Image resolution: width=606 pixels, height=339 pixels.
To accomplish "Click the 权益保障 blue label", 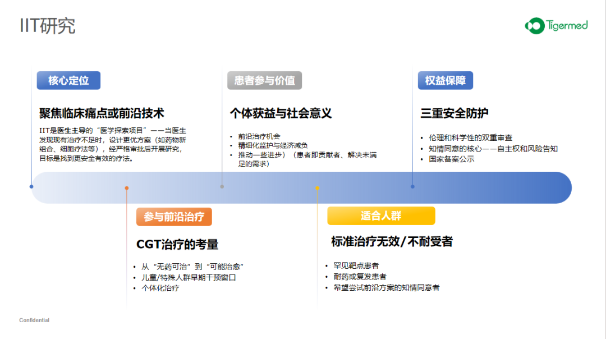I will pyautogui.click(x=445, y=80).
